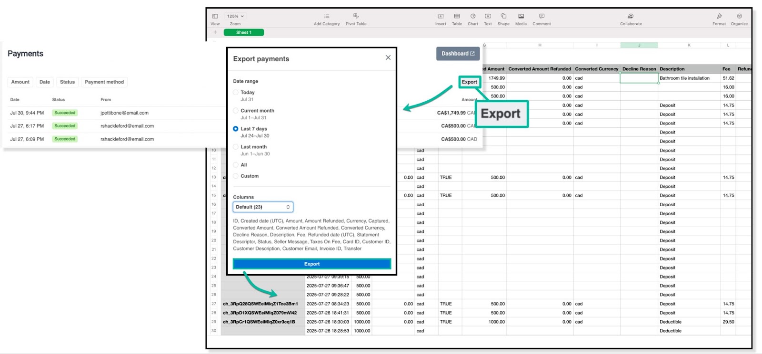Screen dimensions: 762x354
Task: Click the plus button to add sheet
Action: pos(215,32)
